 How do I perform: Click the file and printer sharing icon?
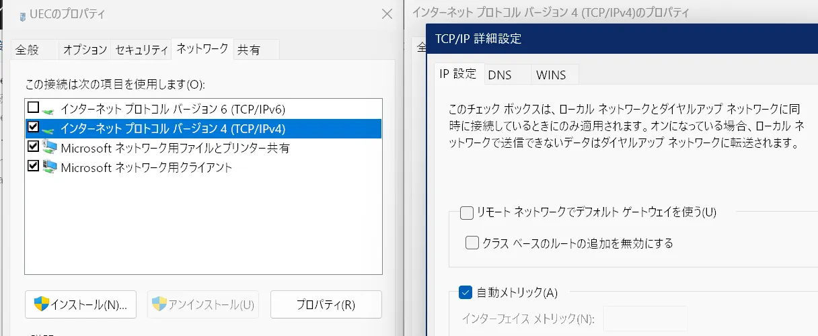(x=50, y=147)
